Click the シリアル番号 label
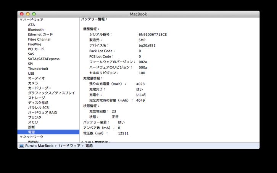Viewport: 277px width, 173px height. (x=100, y=34)
